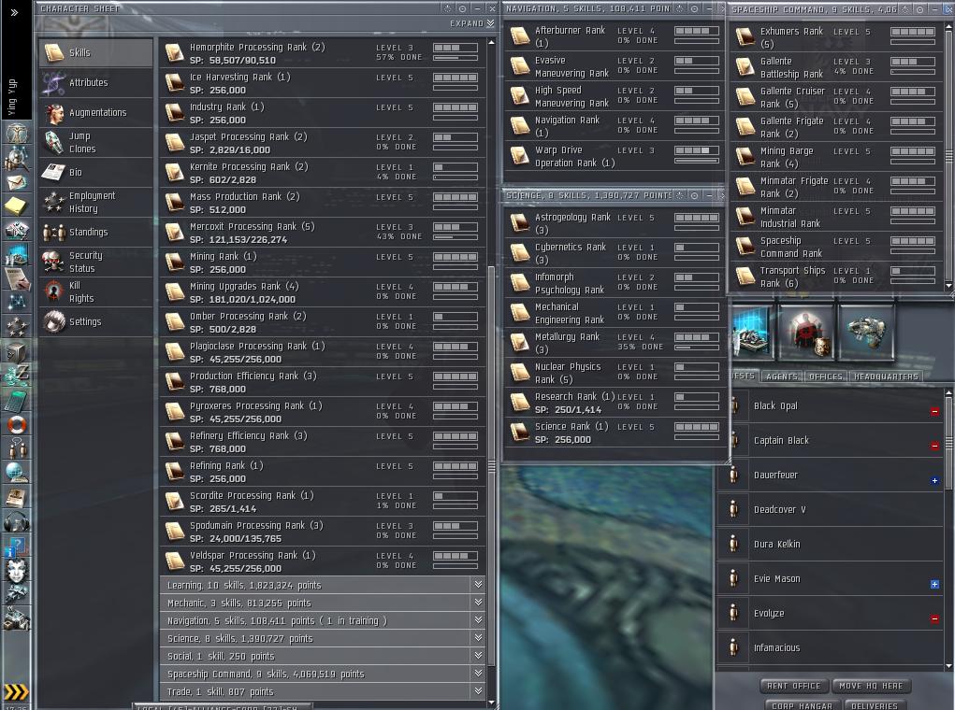Expand the Trade skill group
955x710 pixels.
coord(323,691)
